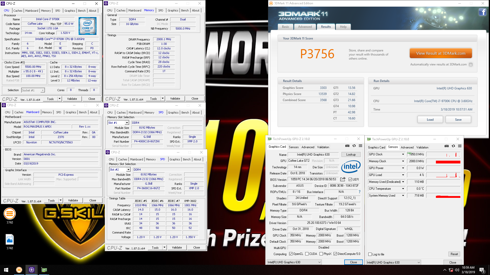Click the Facebook icon in 3DMark 11
Screen dimensions: 490x275
pos(482,12)
